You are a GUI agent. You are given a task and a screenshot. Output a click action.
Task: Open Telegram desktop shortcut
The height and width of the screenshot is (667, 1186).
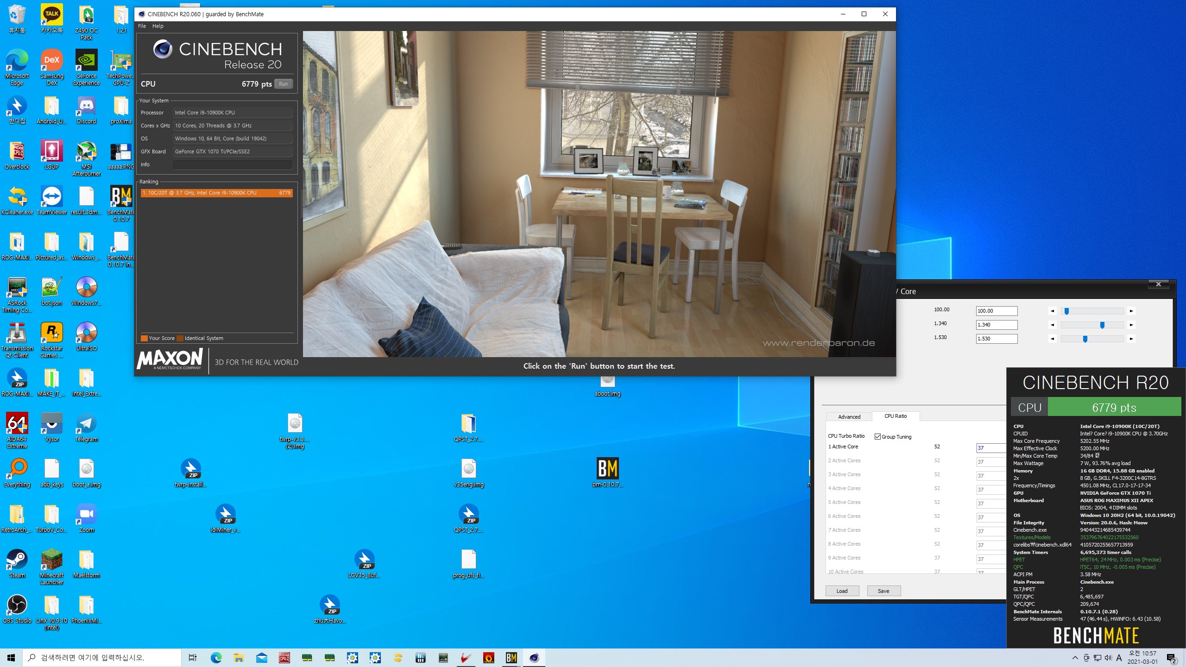[86, 428]
